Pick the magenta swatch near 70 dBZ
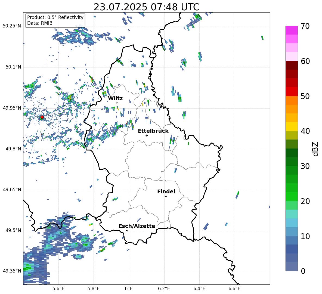The height and width of the screenshot is (294, 322). tap(292, 30)
